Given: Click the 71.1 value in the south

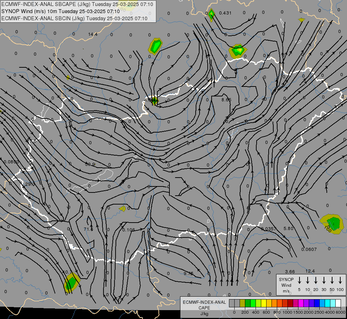Looking at the screenshot, I should coord(89,229).
